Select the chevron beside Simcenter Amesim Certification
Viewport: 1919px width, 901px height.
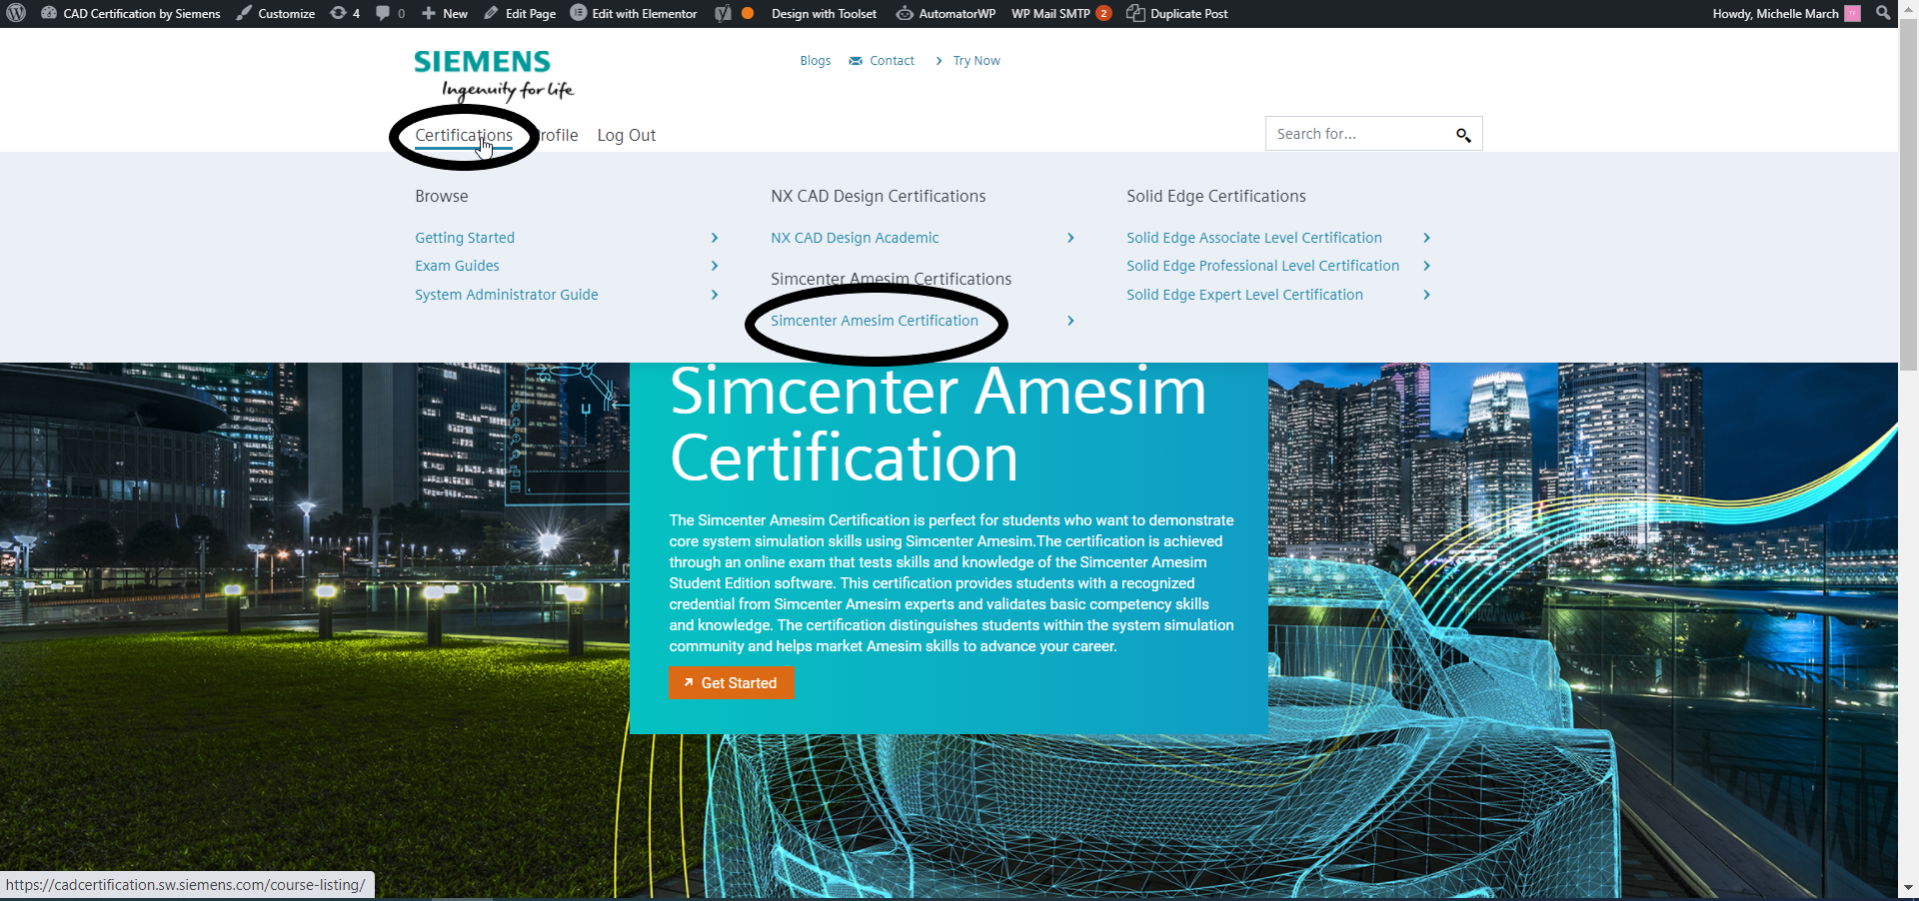point(1070,321)
